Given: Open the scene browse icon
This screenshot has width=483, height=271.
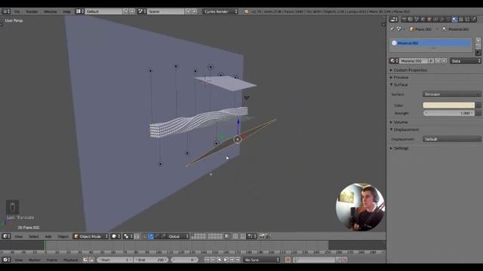Looking at the screenshot, I should (x=142, y=11).
